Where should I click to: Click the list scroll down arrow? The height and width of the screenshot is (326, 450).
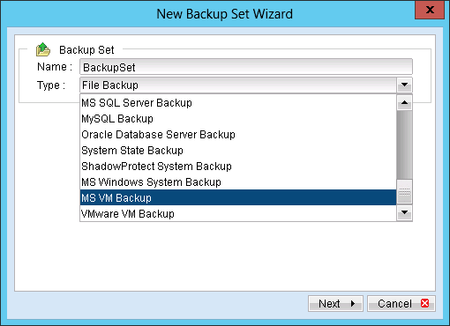coord(404,212)
